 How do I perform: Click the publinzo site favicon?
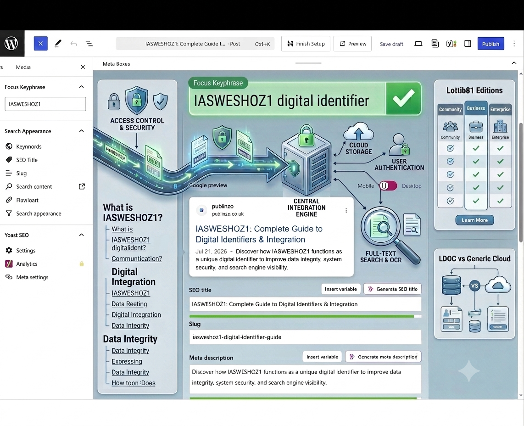[x=201, y=210]
